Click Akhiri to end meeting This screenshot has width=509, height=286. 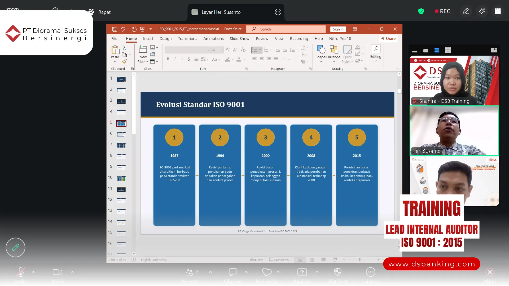pos(490,272)
